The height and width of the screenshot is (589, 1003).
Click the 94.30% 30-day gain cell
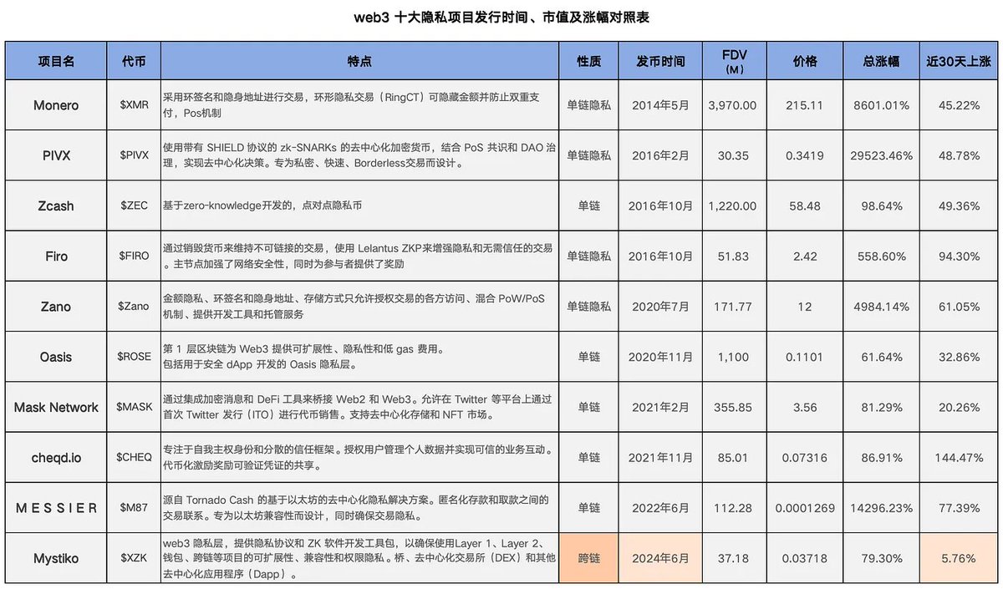point(959,256)
